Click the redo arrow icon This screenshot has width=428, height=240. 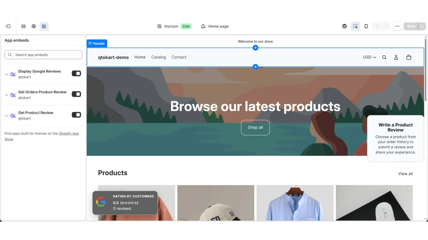386,26
